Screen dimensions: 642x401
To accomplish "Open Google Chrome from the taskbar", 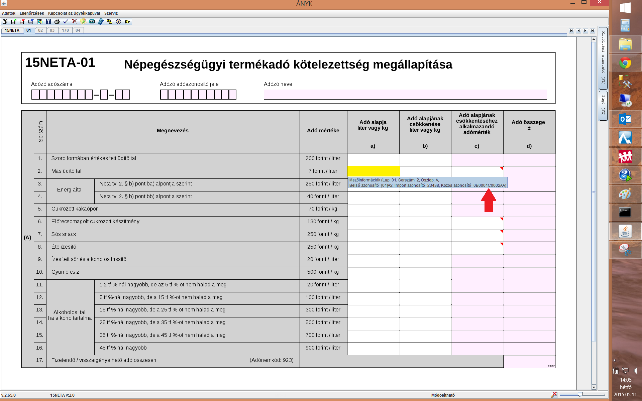I will point(625,63).
